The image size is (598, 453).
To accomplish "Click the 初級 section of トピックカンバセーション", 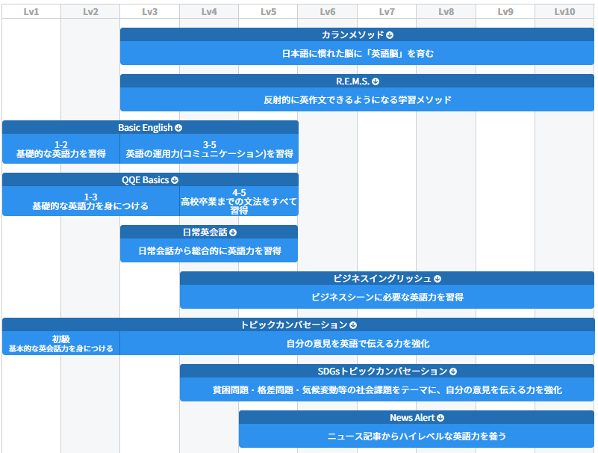I will [x=60, y=340].
